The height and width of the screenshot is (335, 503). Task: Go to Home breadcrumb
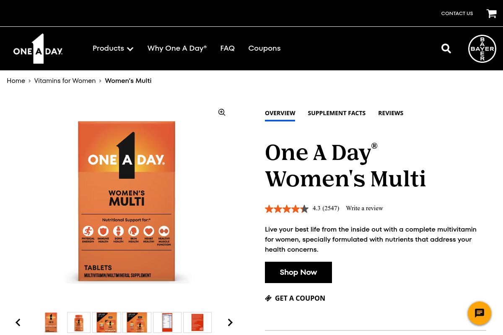pos(16,81)
